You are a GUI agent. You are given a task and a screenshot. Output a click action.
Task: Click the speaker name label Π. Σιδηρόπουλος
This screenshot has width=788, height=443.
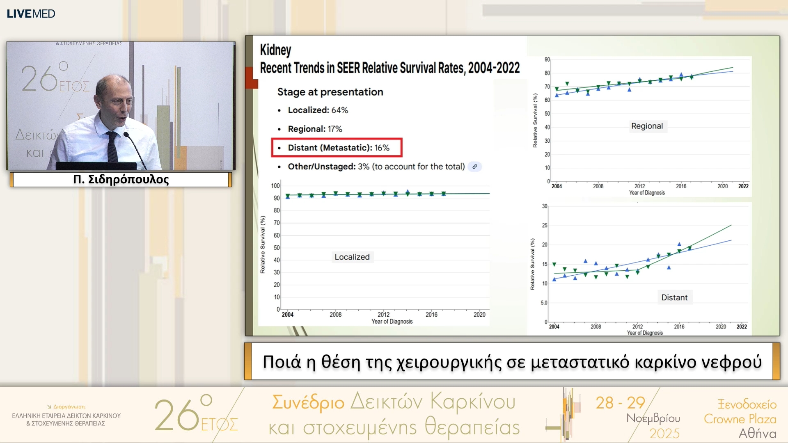[121, 179]
